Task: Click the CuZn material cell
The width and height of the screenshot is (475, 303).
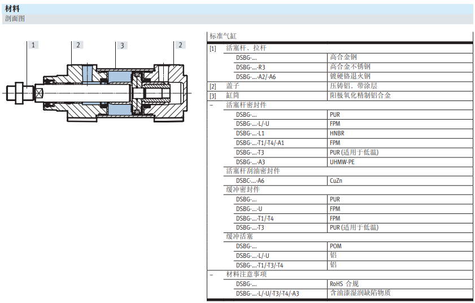Action: pos(336,181)
